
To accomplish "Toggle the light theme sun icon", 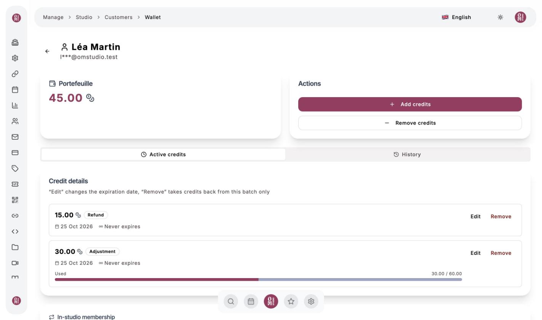I will [500, 17].
